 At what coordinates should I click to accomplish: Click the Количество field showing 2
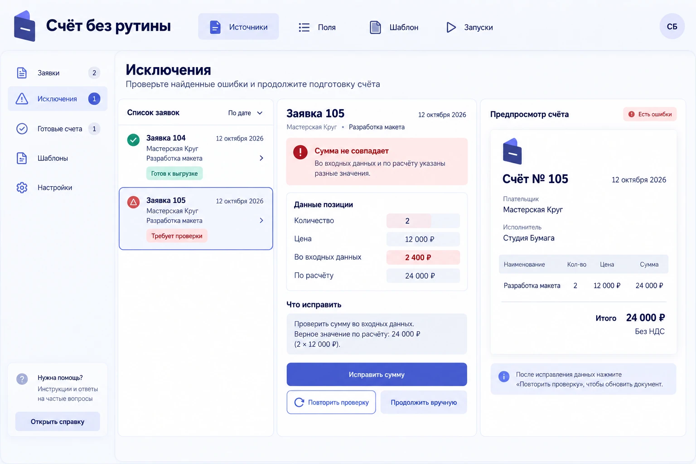423,221
